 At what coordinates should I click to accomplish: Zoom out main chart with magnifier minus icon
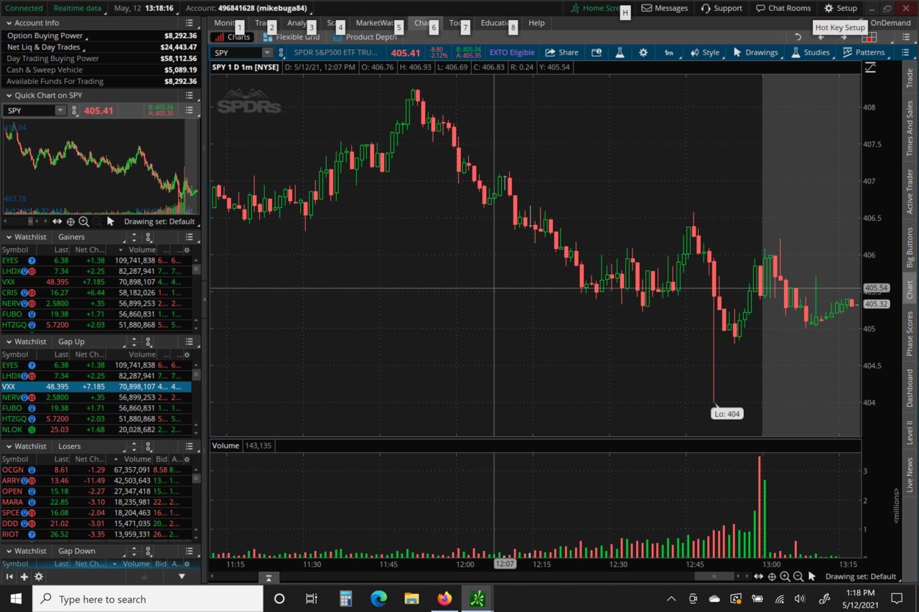tap(798, 576)
